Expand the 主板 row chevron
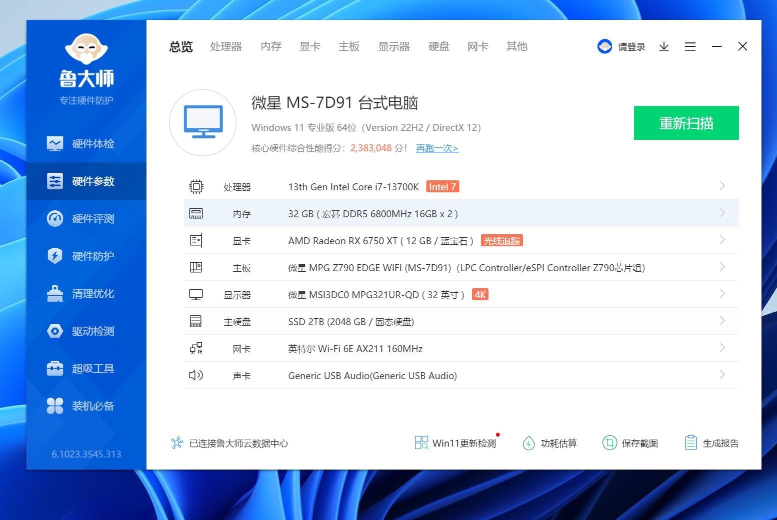The height and width of the screenshot is (520, 777). pos(722,267)
